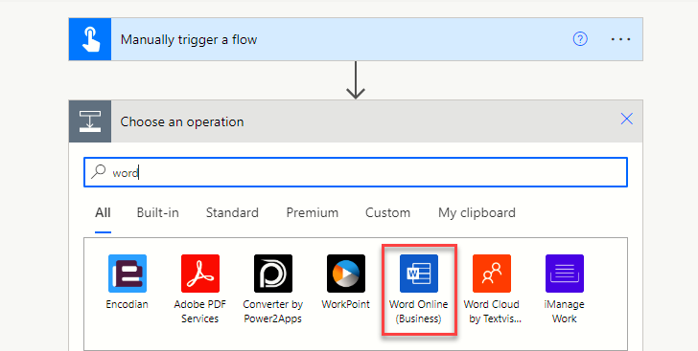Click the Choose an operation step icon

pos(90,121)
